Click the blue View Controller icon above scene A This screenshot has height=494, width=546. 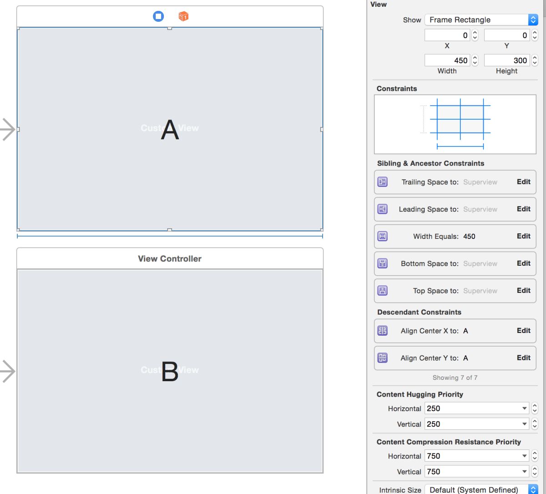[158, 16]
